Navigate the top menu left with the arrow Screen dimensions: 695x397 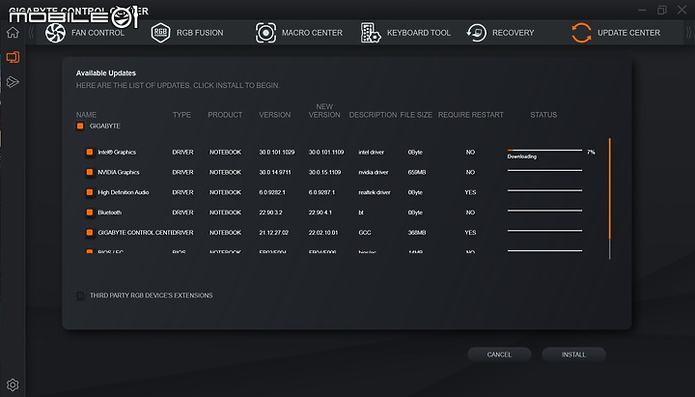tap(31, 33)
